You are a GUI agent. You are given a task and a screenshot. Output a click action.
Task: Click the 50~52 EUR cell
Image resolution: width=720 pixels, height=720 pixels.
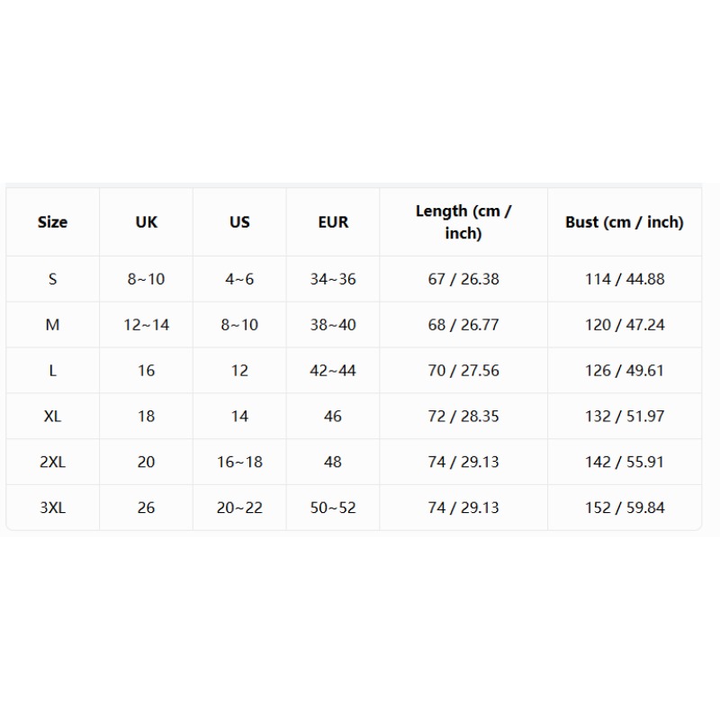[333, 508]
